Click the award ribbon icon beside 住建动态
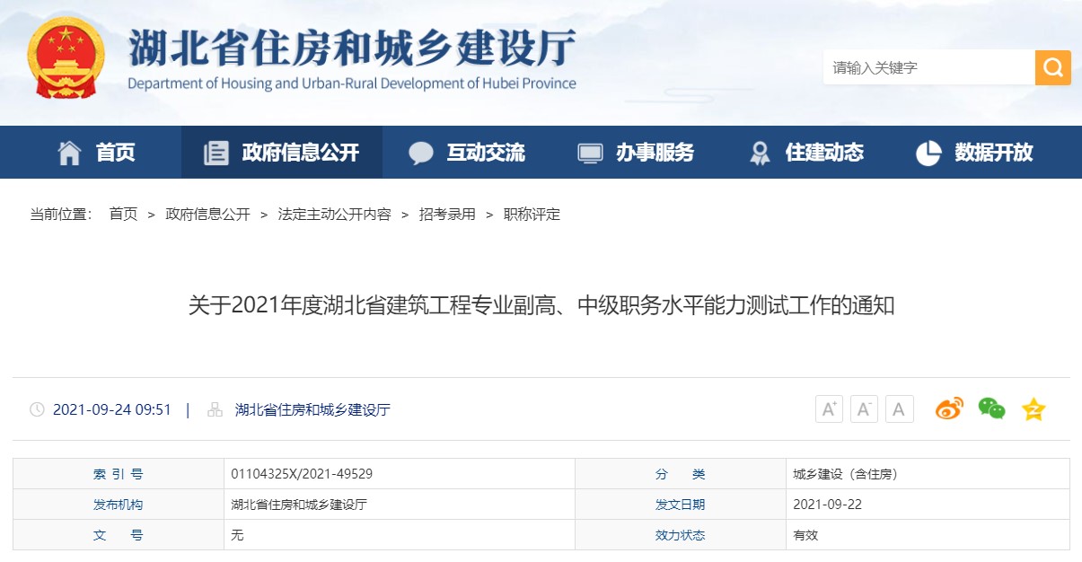 click(760, 154)
